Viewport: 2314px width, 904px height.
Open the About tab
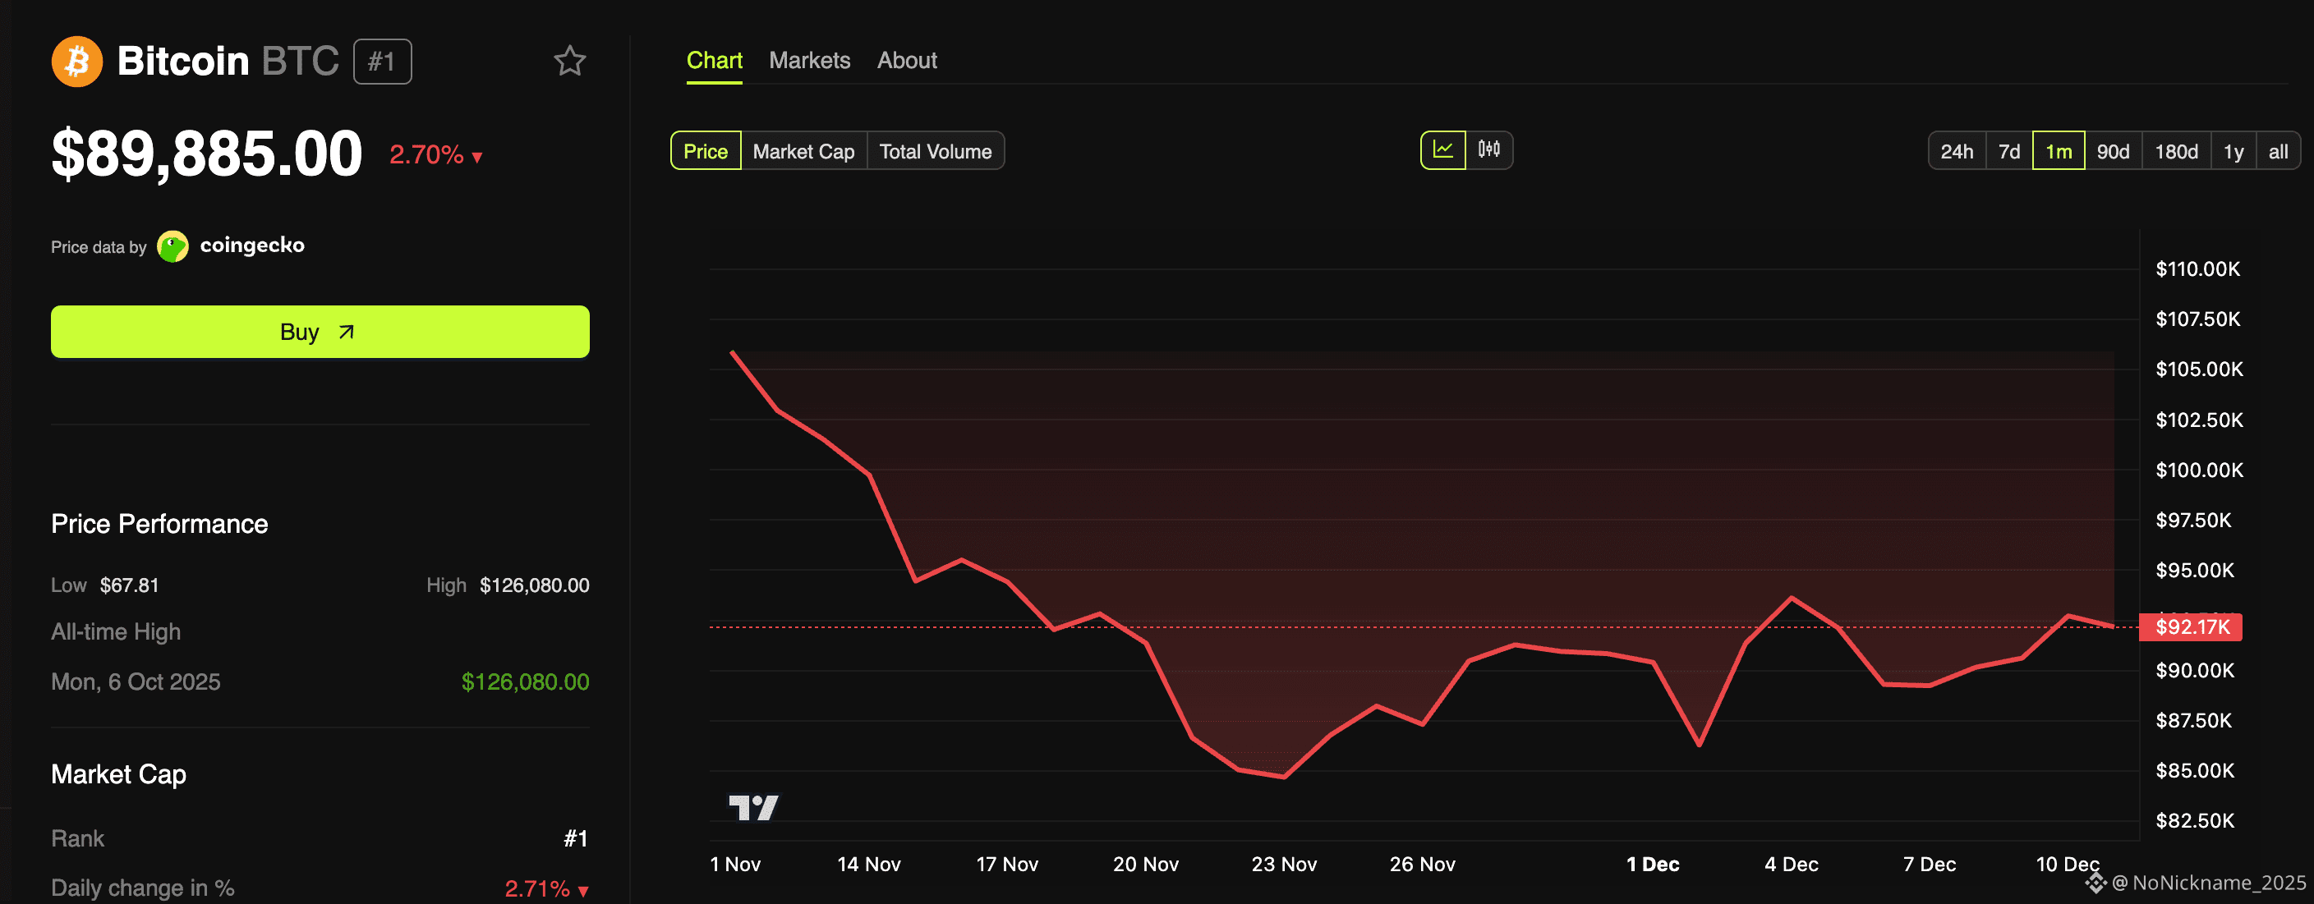pos(906,60)
